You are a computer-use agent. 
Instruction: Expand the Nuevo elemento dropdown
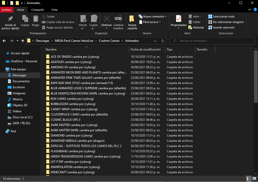166,16
